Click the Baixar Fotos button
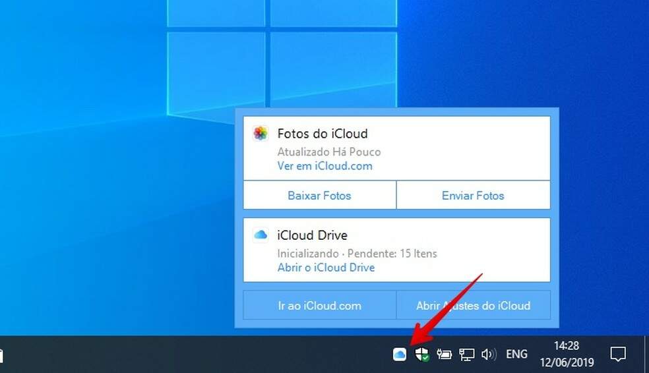The height and width of the screenshot is (373, 649). click(x=319, y=195)
